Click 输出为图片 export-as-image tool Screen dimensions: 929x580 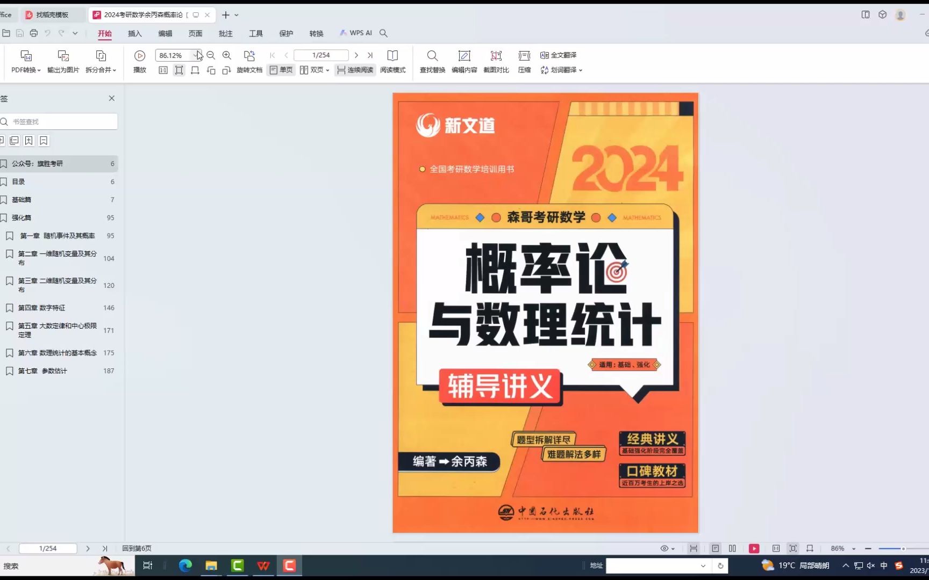point(63,62)
